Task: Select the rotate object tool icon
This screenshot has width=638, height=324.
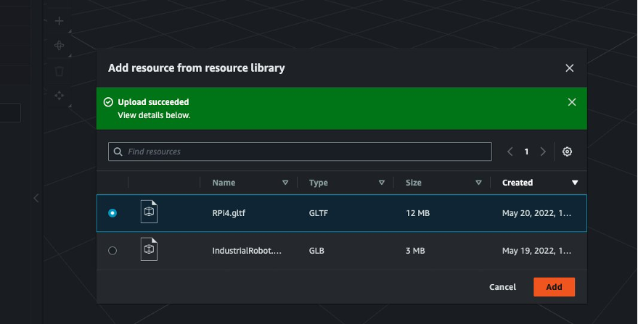Action: coord(60,46)
